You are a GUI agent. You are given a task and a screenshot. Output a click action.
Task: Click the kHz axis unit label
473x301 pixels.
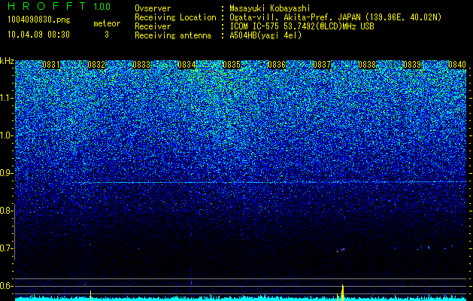coord(7,61)
